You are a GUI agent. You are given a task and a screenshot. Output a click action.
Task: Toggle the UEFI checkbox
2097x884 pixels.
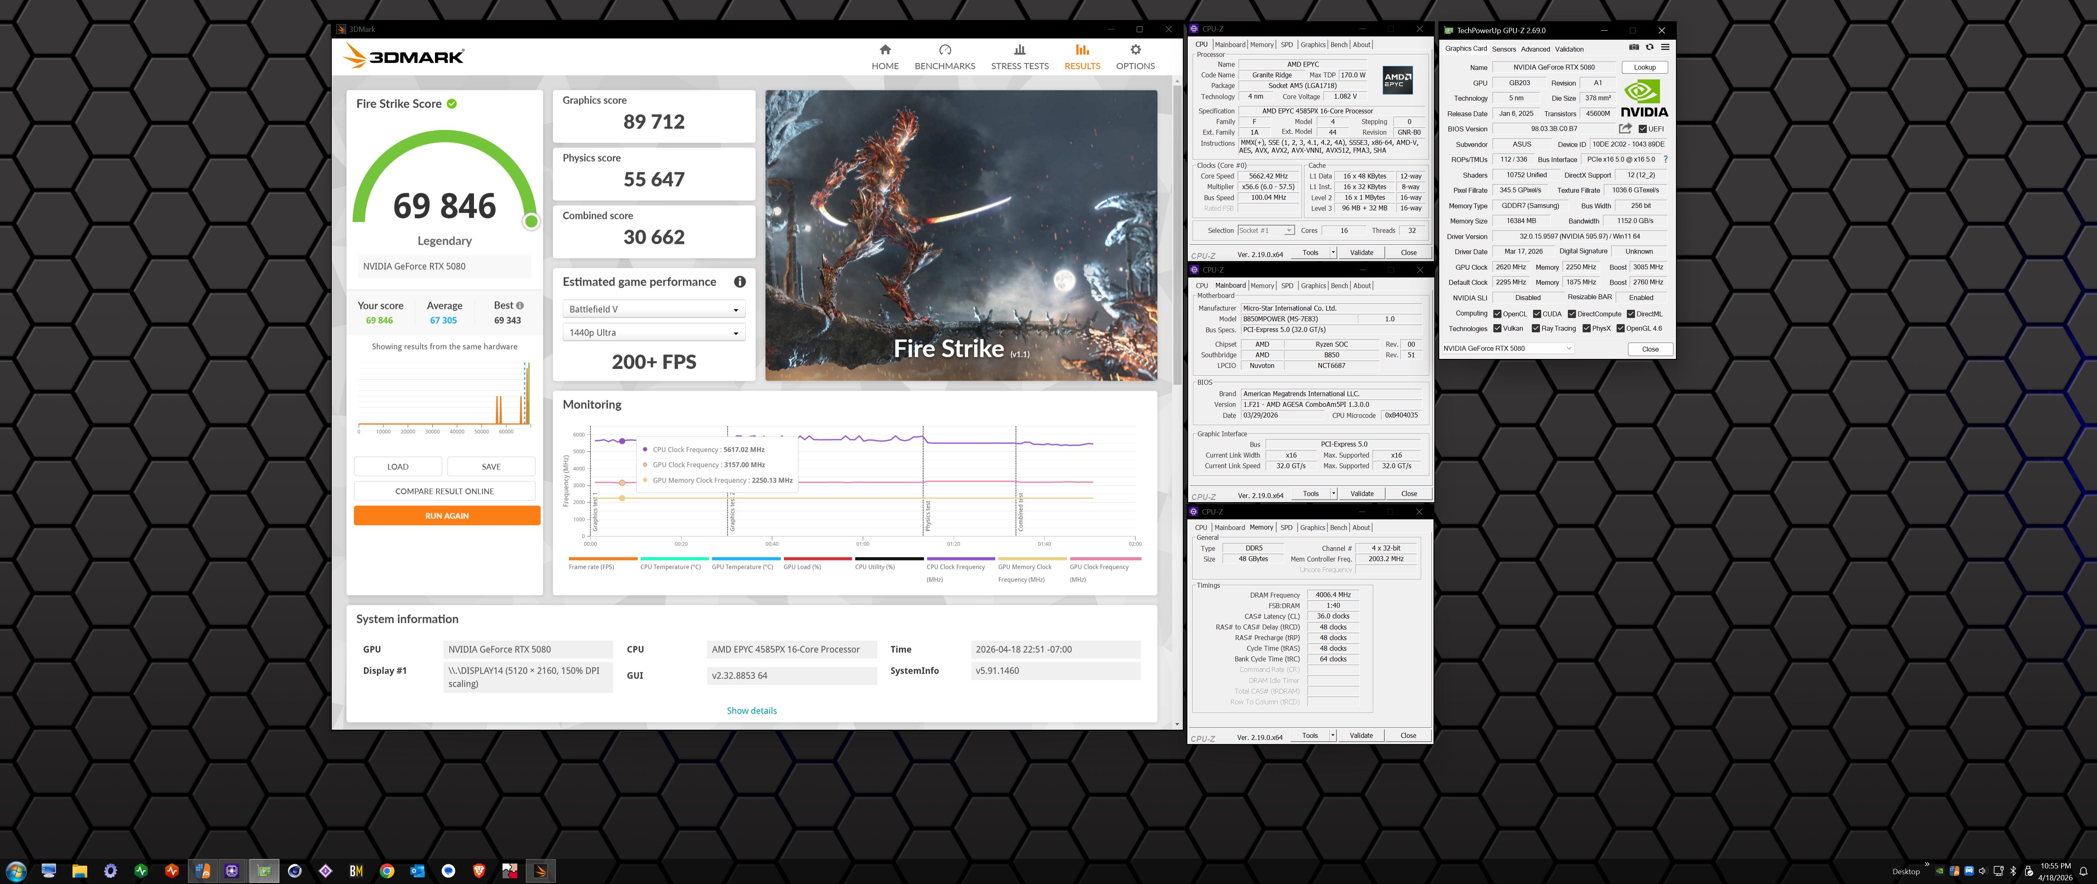pyautogui.click(x=1642, y=129)
